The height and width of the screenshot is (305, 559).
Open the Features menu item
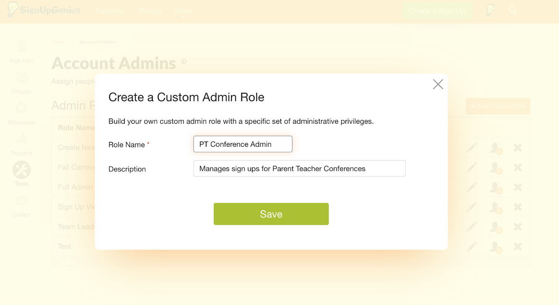110,11
